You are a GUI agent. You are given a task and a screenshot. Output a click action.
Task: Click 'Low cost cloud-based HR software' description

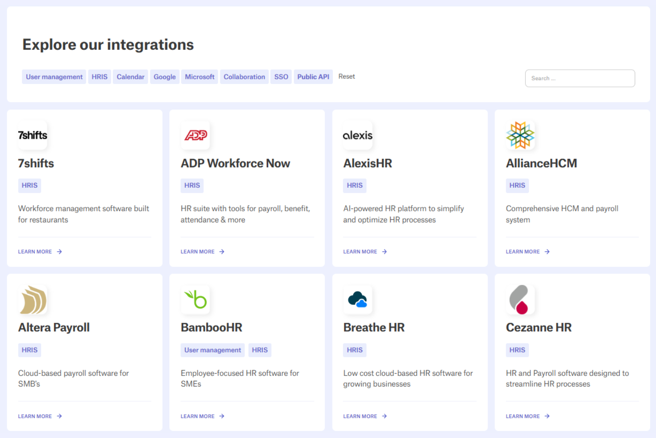coord(408,379)
